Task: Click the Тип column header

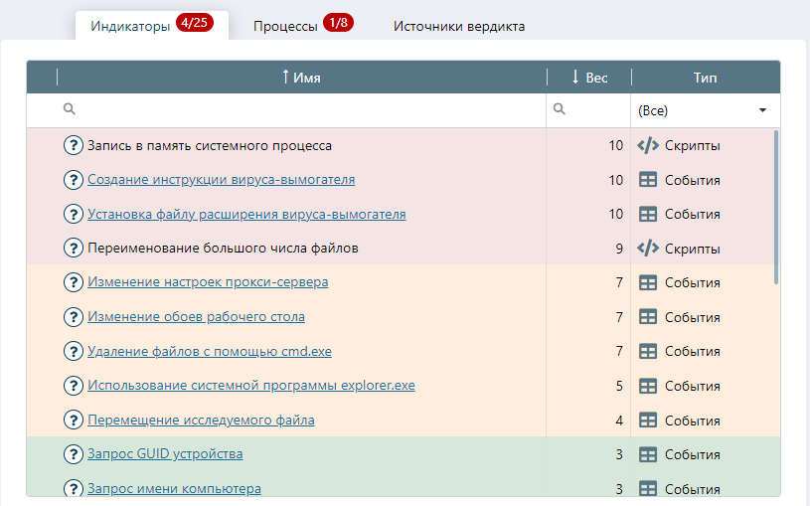Action: 705,78
